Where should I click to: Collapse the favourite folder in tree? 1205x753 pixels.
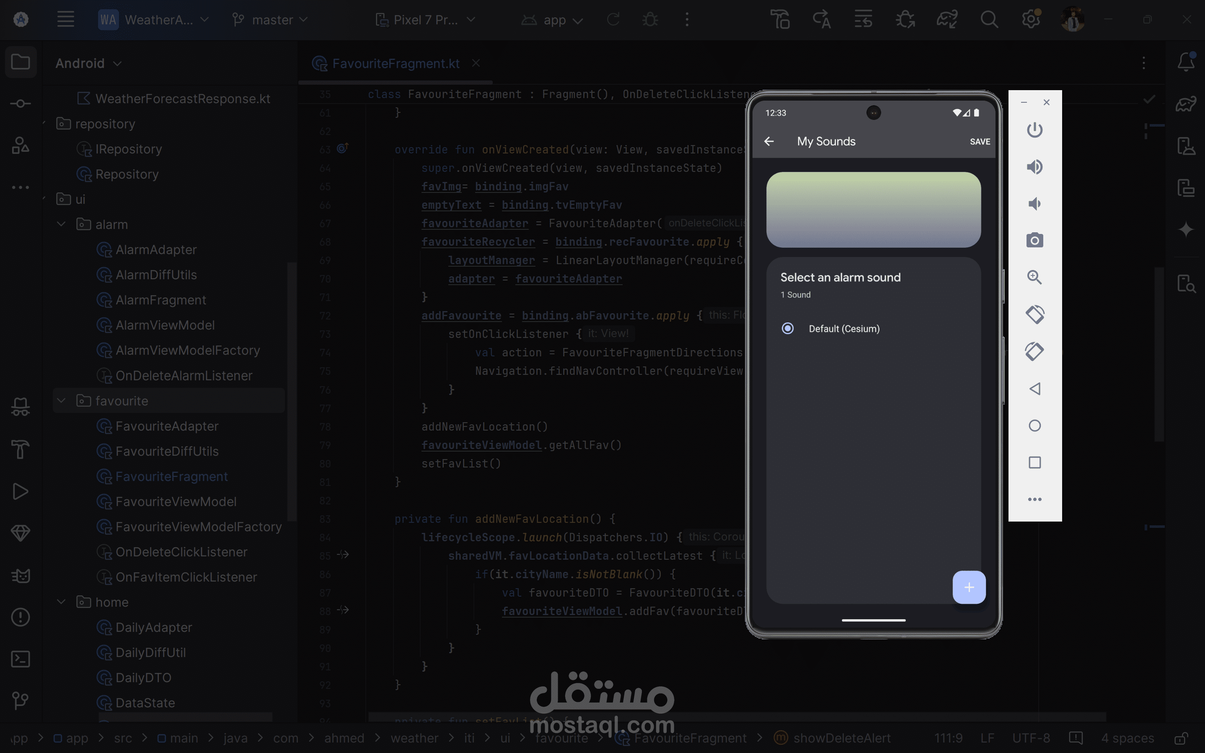click(62, 400)
